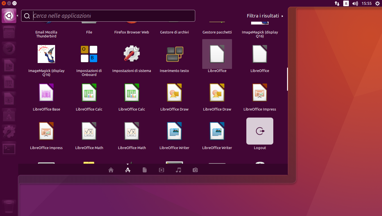The height and width of the screenshot is (216, 382).
Task: Click the Logout icon
Action: [260, 131]
